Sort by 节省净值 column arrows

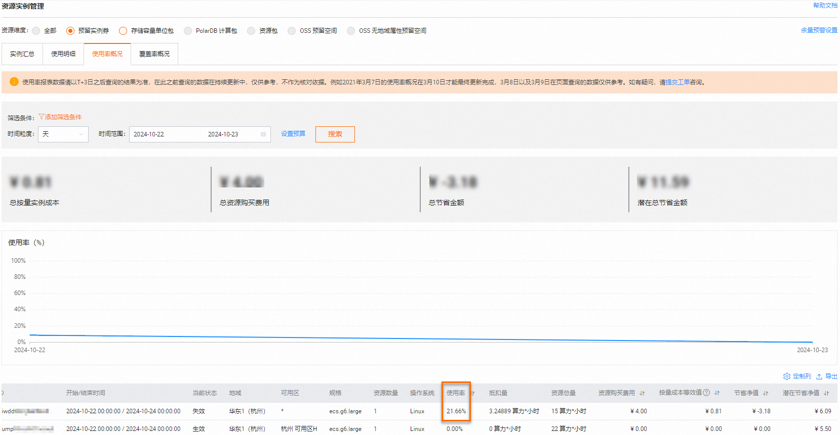(x=766, y=393)
